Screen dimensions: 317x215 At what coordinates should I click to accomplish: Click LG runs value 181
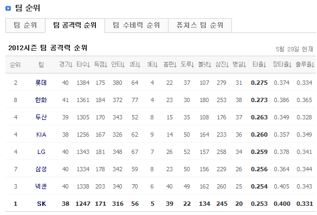pos(100,152)
